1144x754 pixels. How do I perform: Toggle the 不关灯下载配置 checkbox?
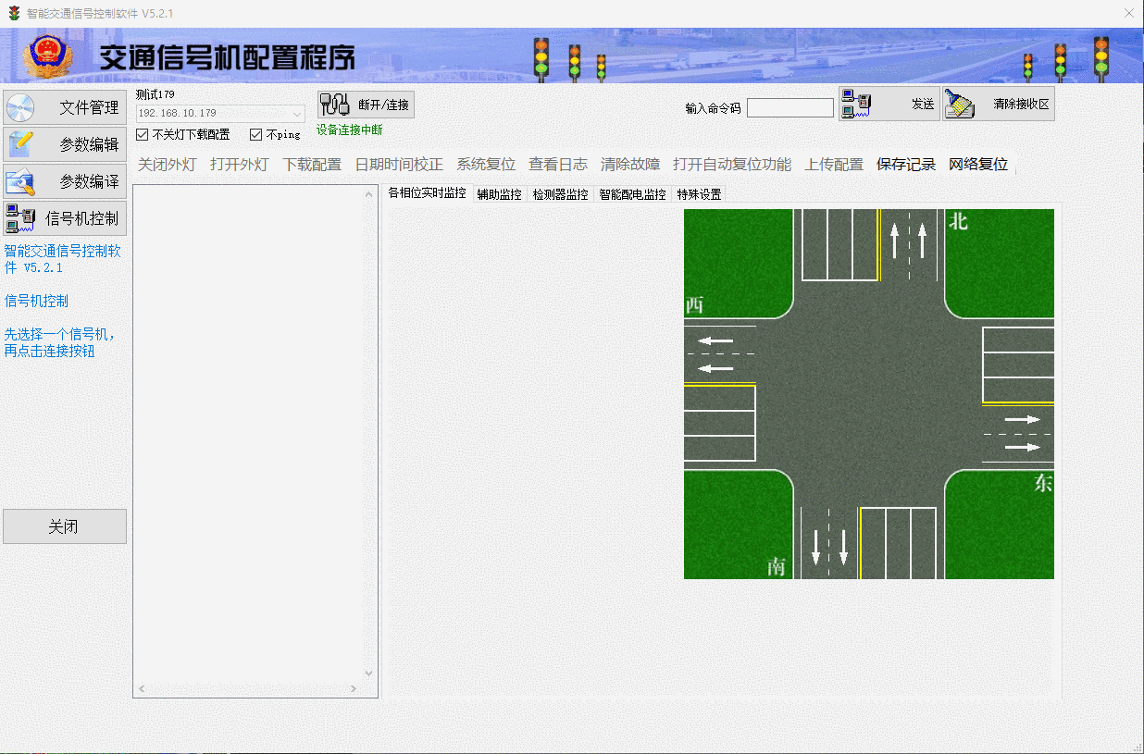pyautogui.click(x=142, y=135)
